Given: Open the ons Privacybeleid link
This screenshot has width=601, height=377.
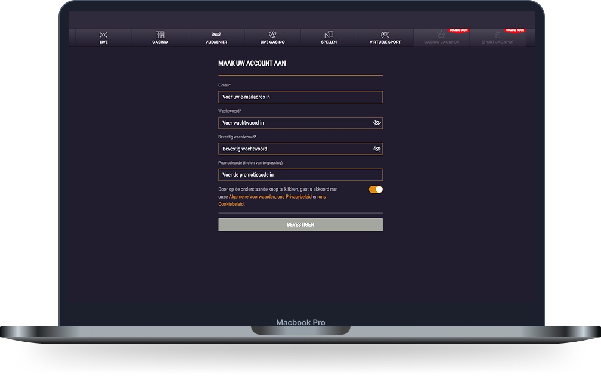Looking at the screenshot, I should (x=295, y=197).
